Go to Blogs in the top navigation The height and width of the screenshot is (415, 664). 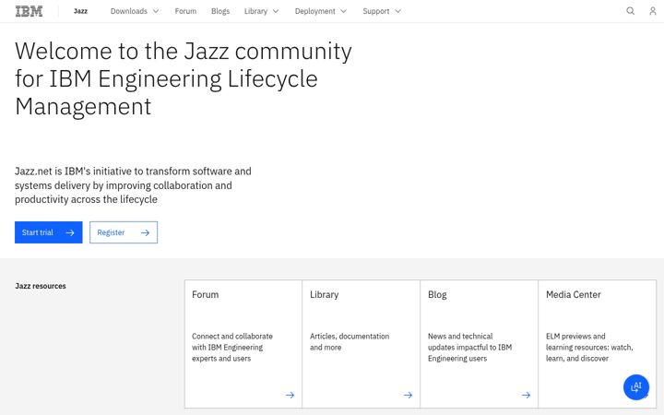(220, 11)
